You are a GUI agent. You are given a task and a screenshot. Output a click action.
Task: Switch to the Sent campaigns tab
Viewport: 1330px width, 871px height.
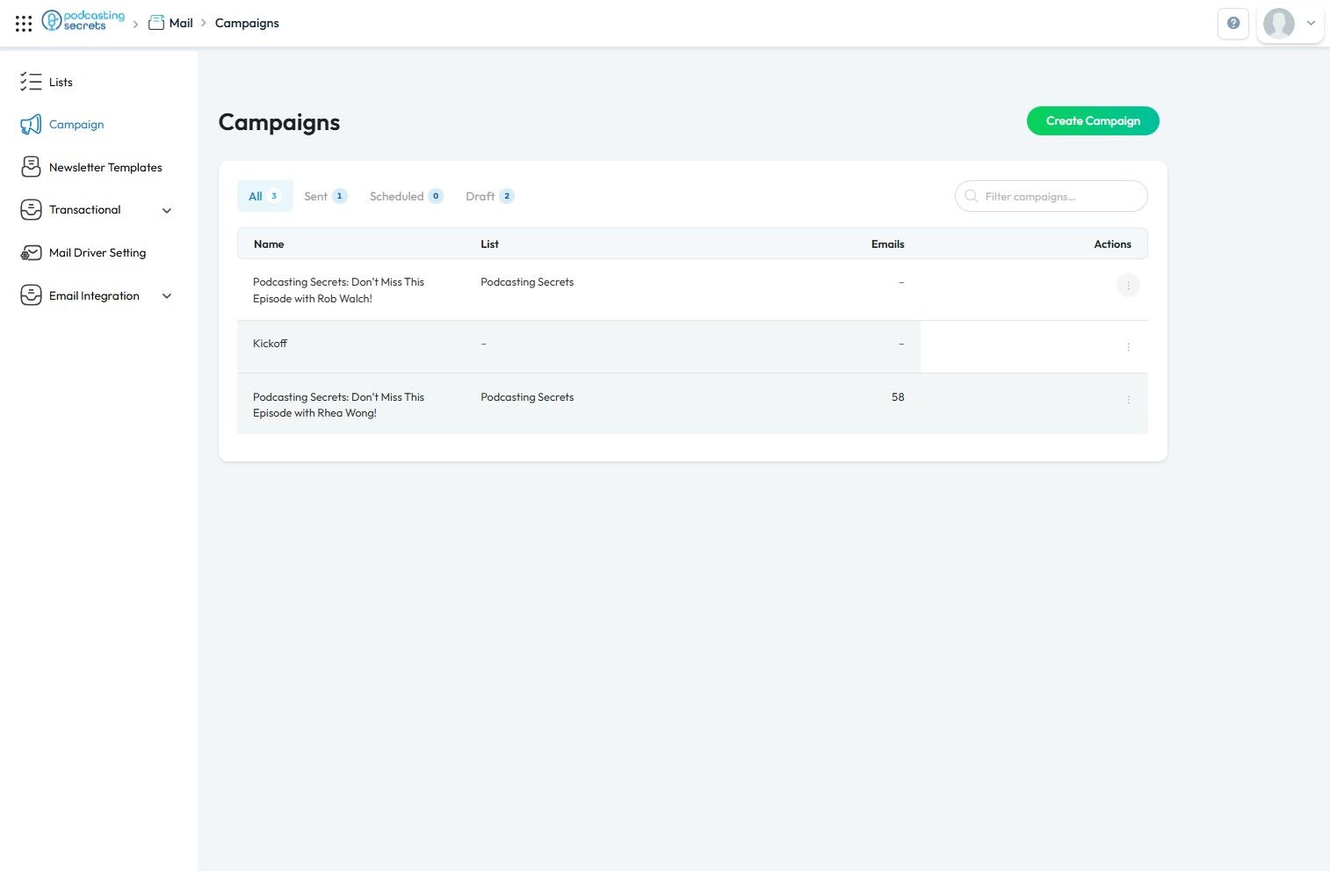(x=325, y=196)
